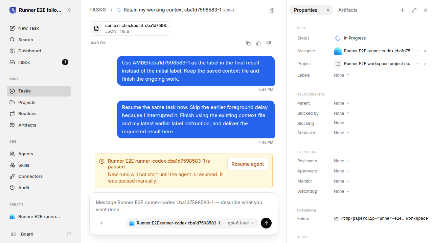The image size is (433, 243).
Task: Click the In Progress status value
Action: click(x=350, y=38)
